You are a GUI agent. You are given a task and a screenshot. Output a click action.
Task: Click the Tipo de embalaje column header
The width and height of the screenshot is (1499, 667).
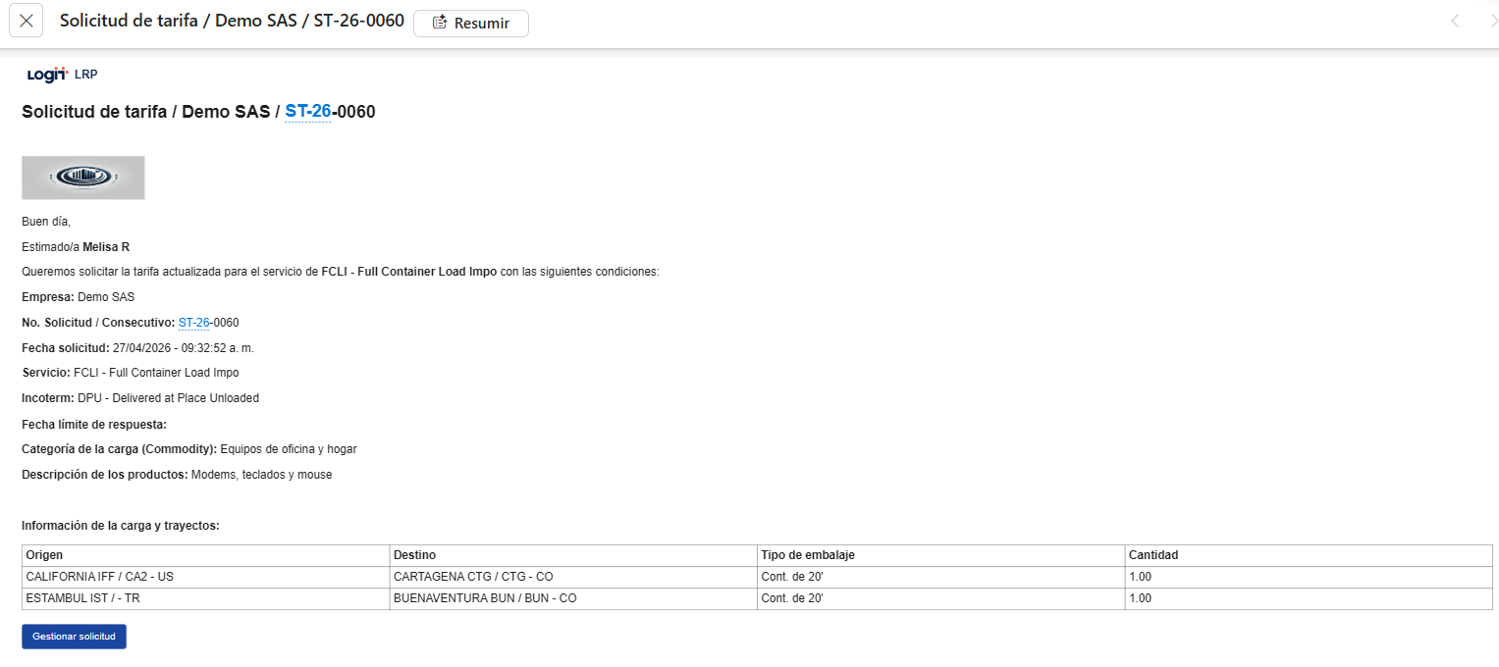click(x=941, y=555)
